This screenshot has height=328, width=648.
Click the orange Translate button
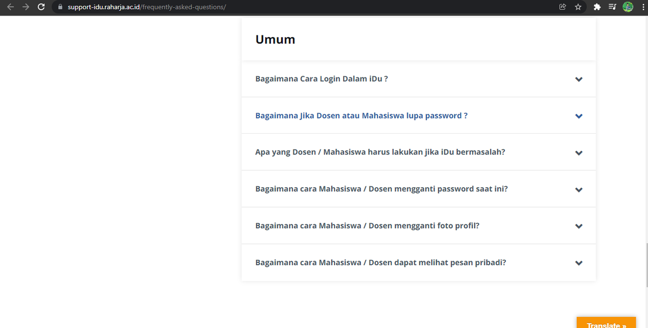[x=606, y=323]
